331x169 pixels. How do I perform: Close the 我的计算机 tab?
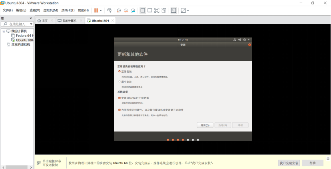[x=80, y=21]
